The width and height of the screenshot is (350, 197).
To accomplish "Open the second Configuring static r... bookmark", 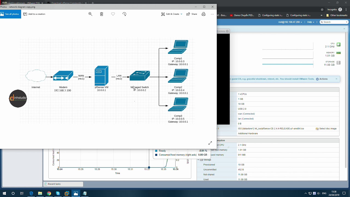I will coord(298,15).
